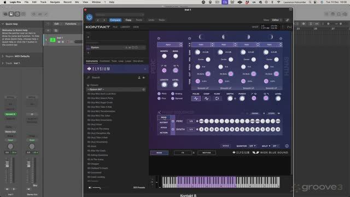The image size is (350, 197).
Task: Switch to One-shots browser tab
Action: click(x=138, y=61)
